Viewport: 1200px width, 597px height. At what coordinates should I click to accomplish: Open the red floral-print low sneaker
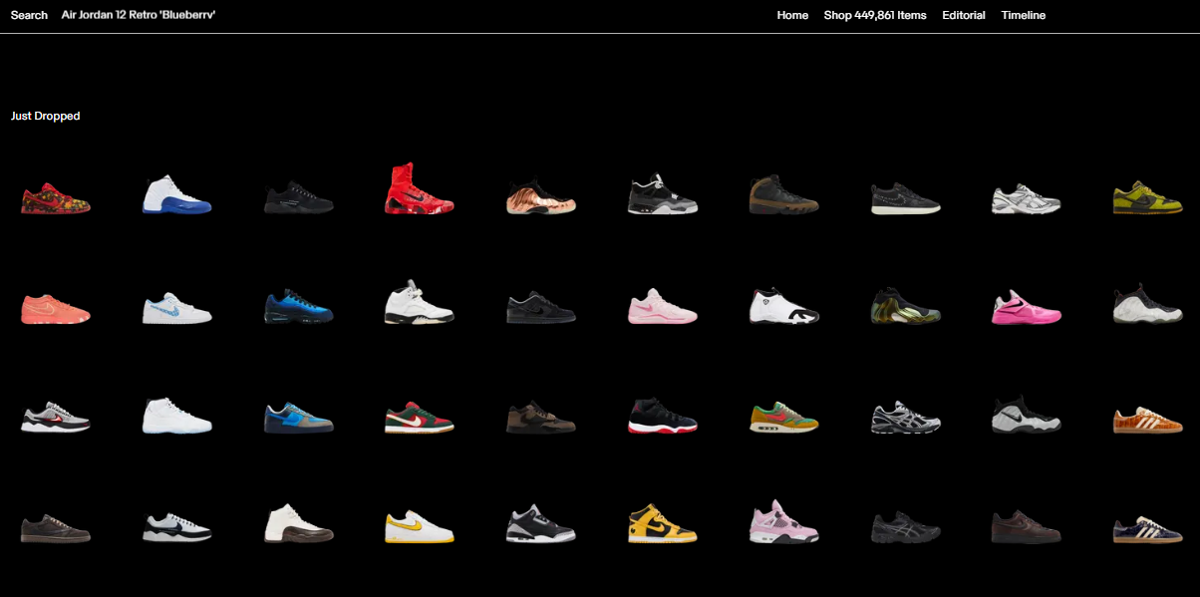coord(56,198)
